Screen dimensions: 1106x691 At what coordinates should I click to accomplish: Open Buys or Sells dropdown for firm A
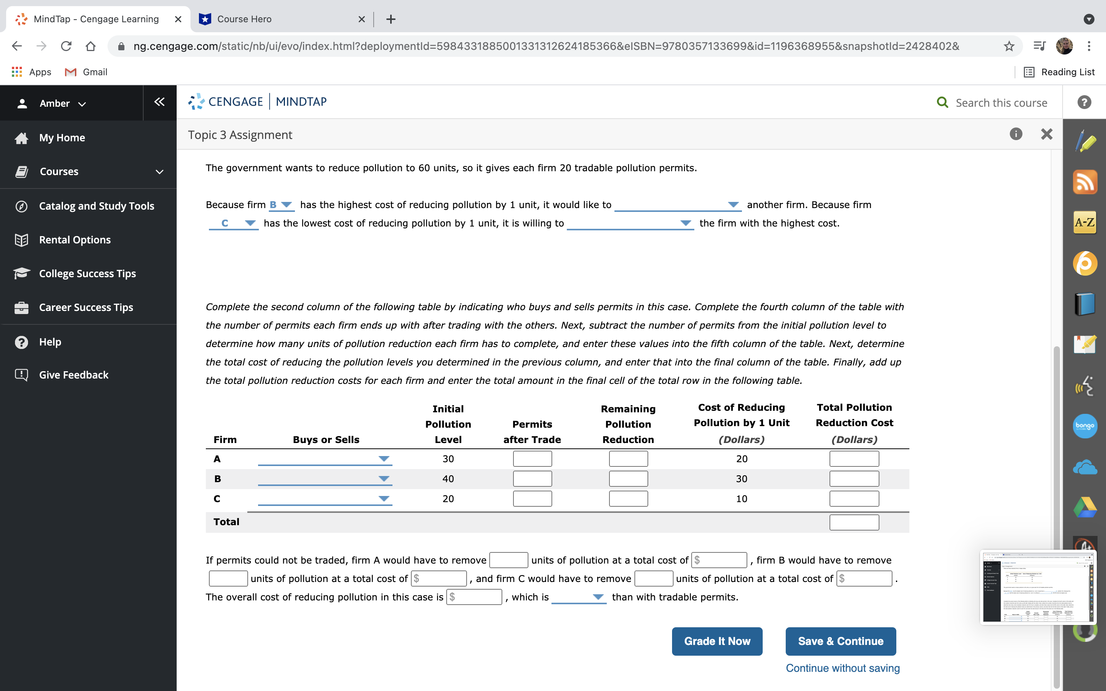tap(325, 459)
